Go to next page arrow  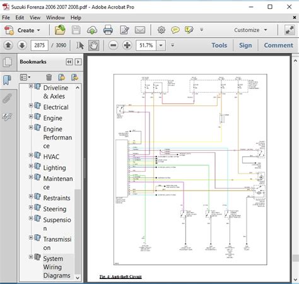(22, 45)
